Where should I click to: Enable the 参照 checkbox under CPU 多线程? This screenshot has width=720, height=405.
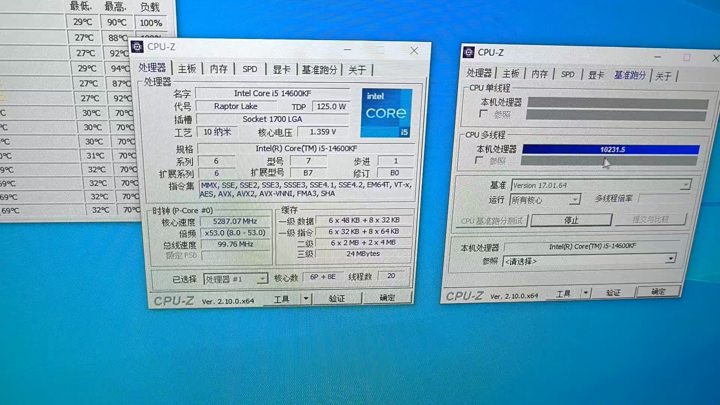point(479,160)
